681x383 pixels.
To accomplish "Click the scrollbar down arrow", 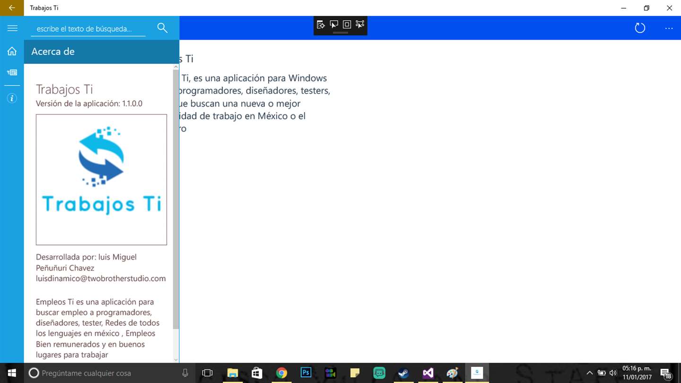I will [x=176, y=360].
